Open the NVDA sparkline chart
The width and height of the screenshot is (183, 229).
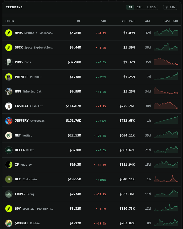166,32
